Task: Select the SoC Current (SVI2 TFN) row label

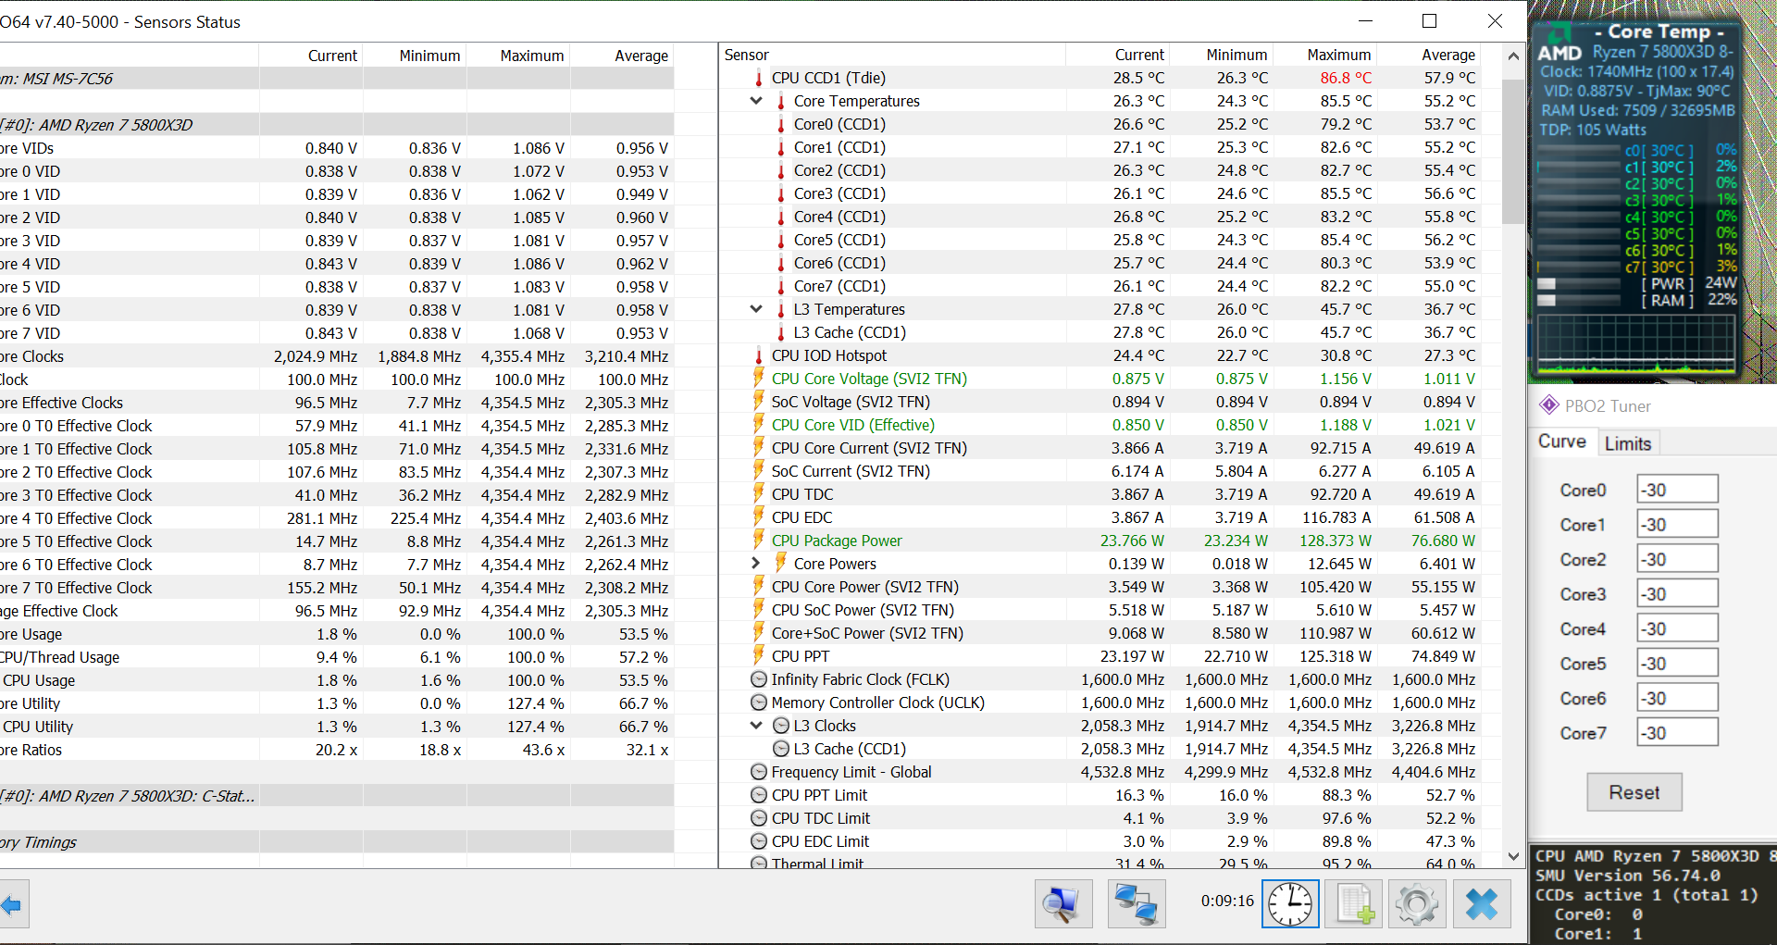Action: pos(851,471)
